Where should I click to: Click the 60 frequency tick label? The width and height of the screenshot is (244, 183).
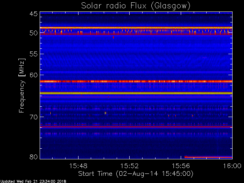click(34, 75)
